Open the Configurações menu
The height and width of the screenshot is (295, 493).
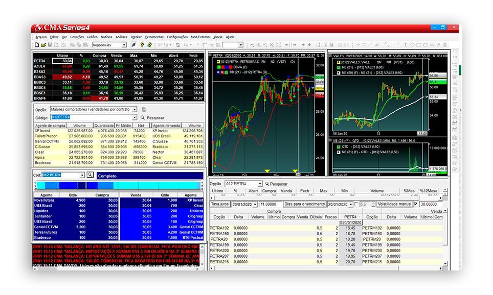(x=177, y=37)
